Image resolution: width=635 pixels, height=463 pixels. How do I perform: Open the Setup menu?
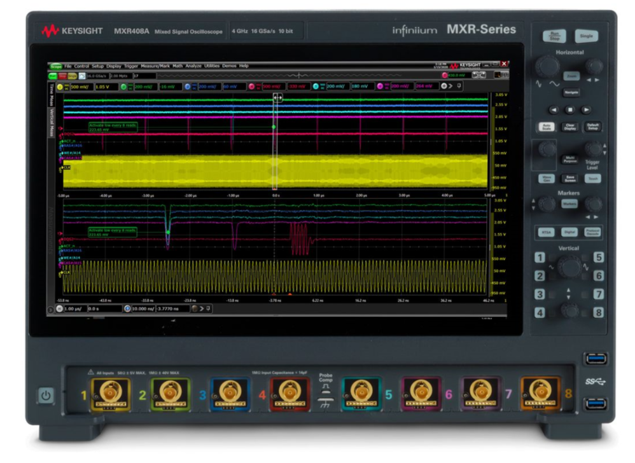click(97, 66)
